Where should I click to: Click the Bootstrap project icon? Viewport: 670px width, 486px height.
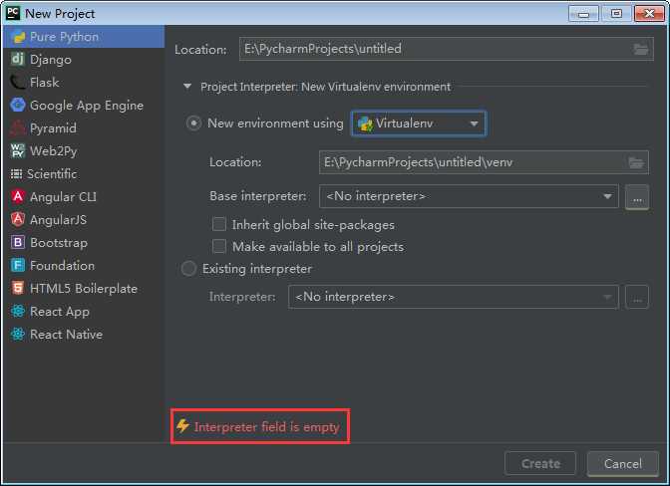click(18, 242)
